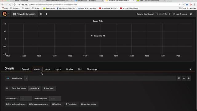
Task: Open the Keyboard Shortcuts bookmark
Action: [66, 8]
